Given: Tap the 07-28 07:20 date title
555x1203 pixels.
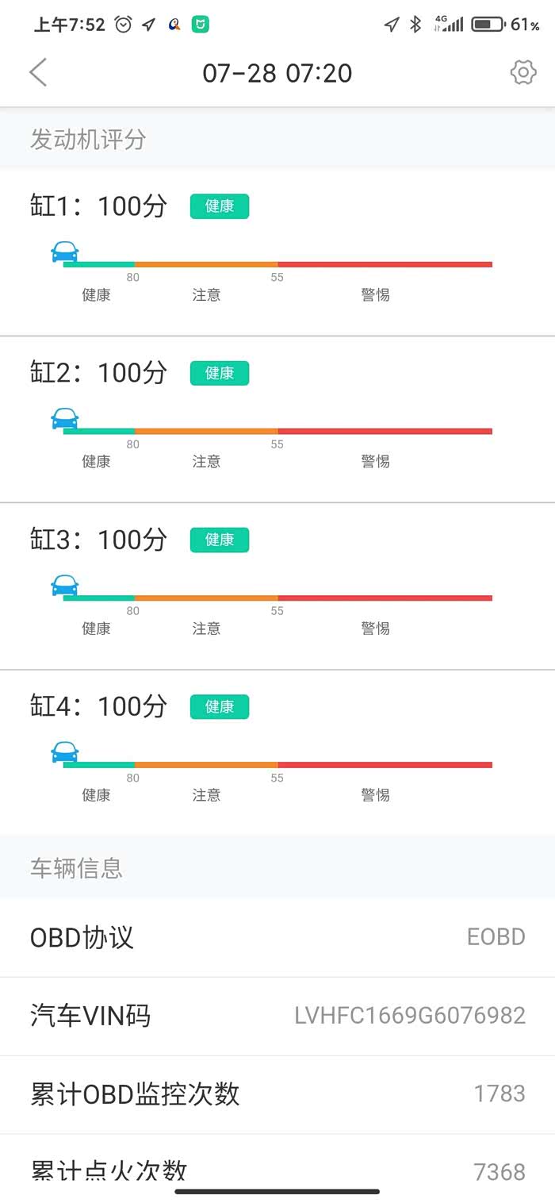Looking at the screenshot, I should coord(277,73).
